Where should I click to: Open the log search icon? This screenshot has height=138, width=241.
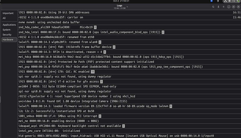[x=213, y=7]
